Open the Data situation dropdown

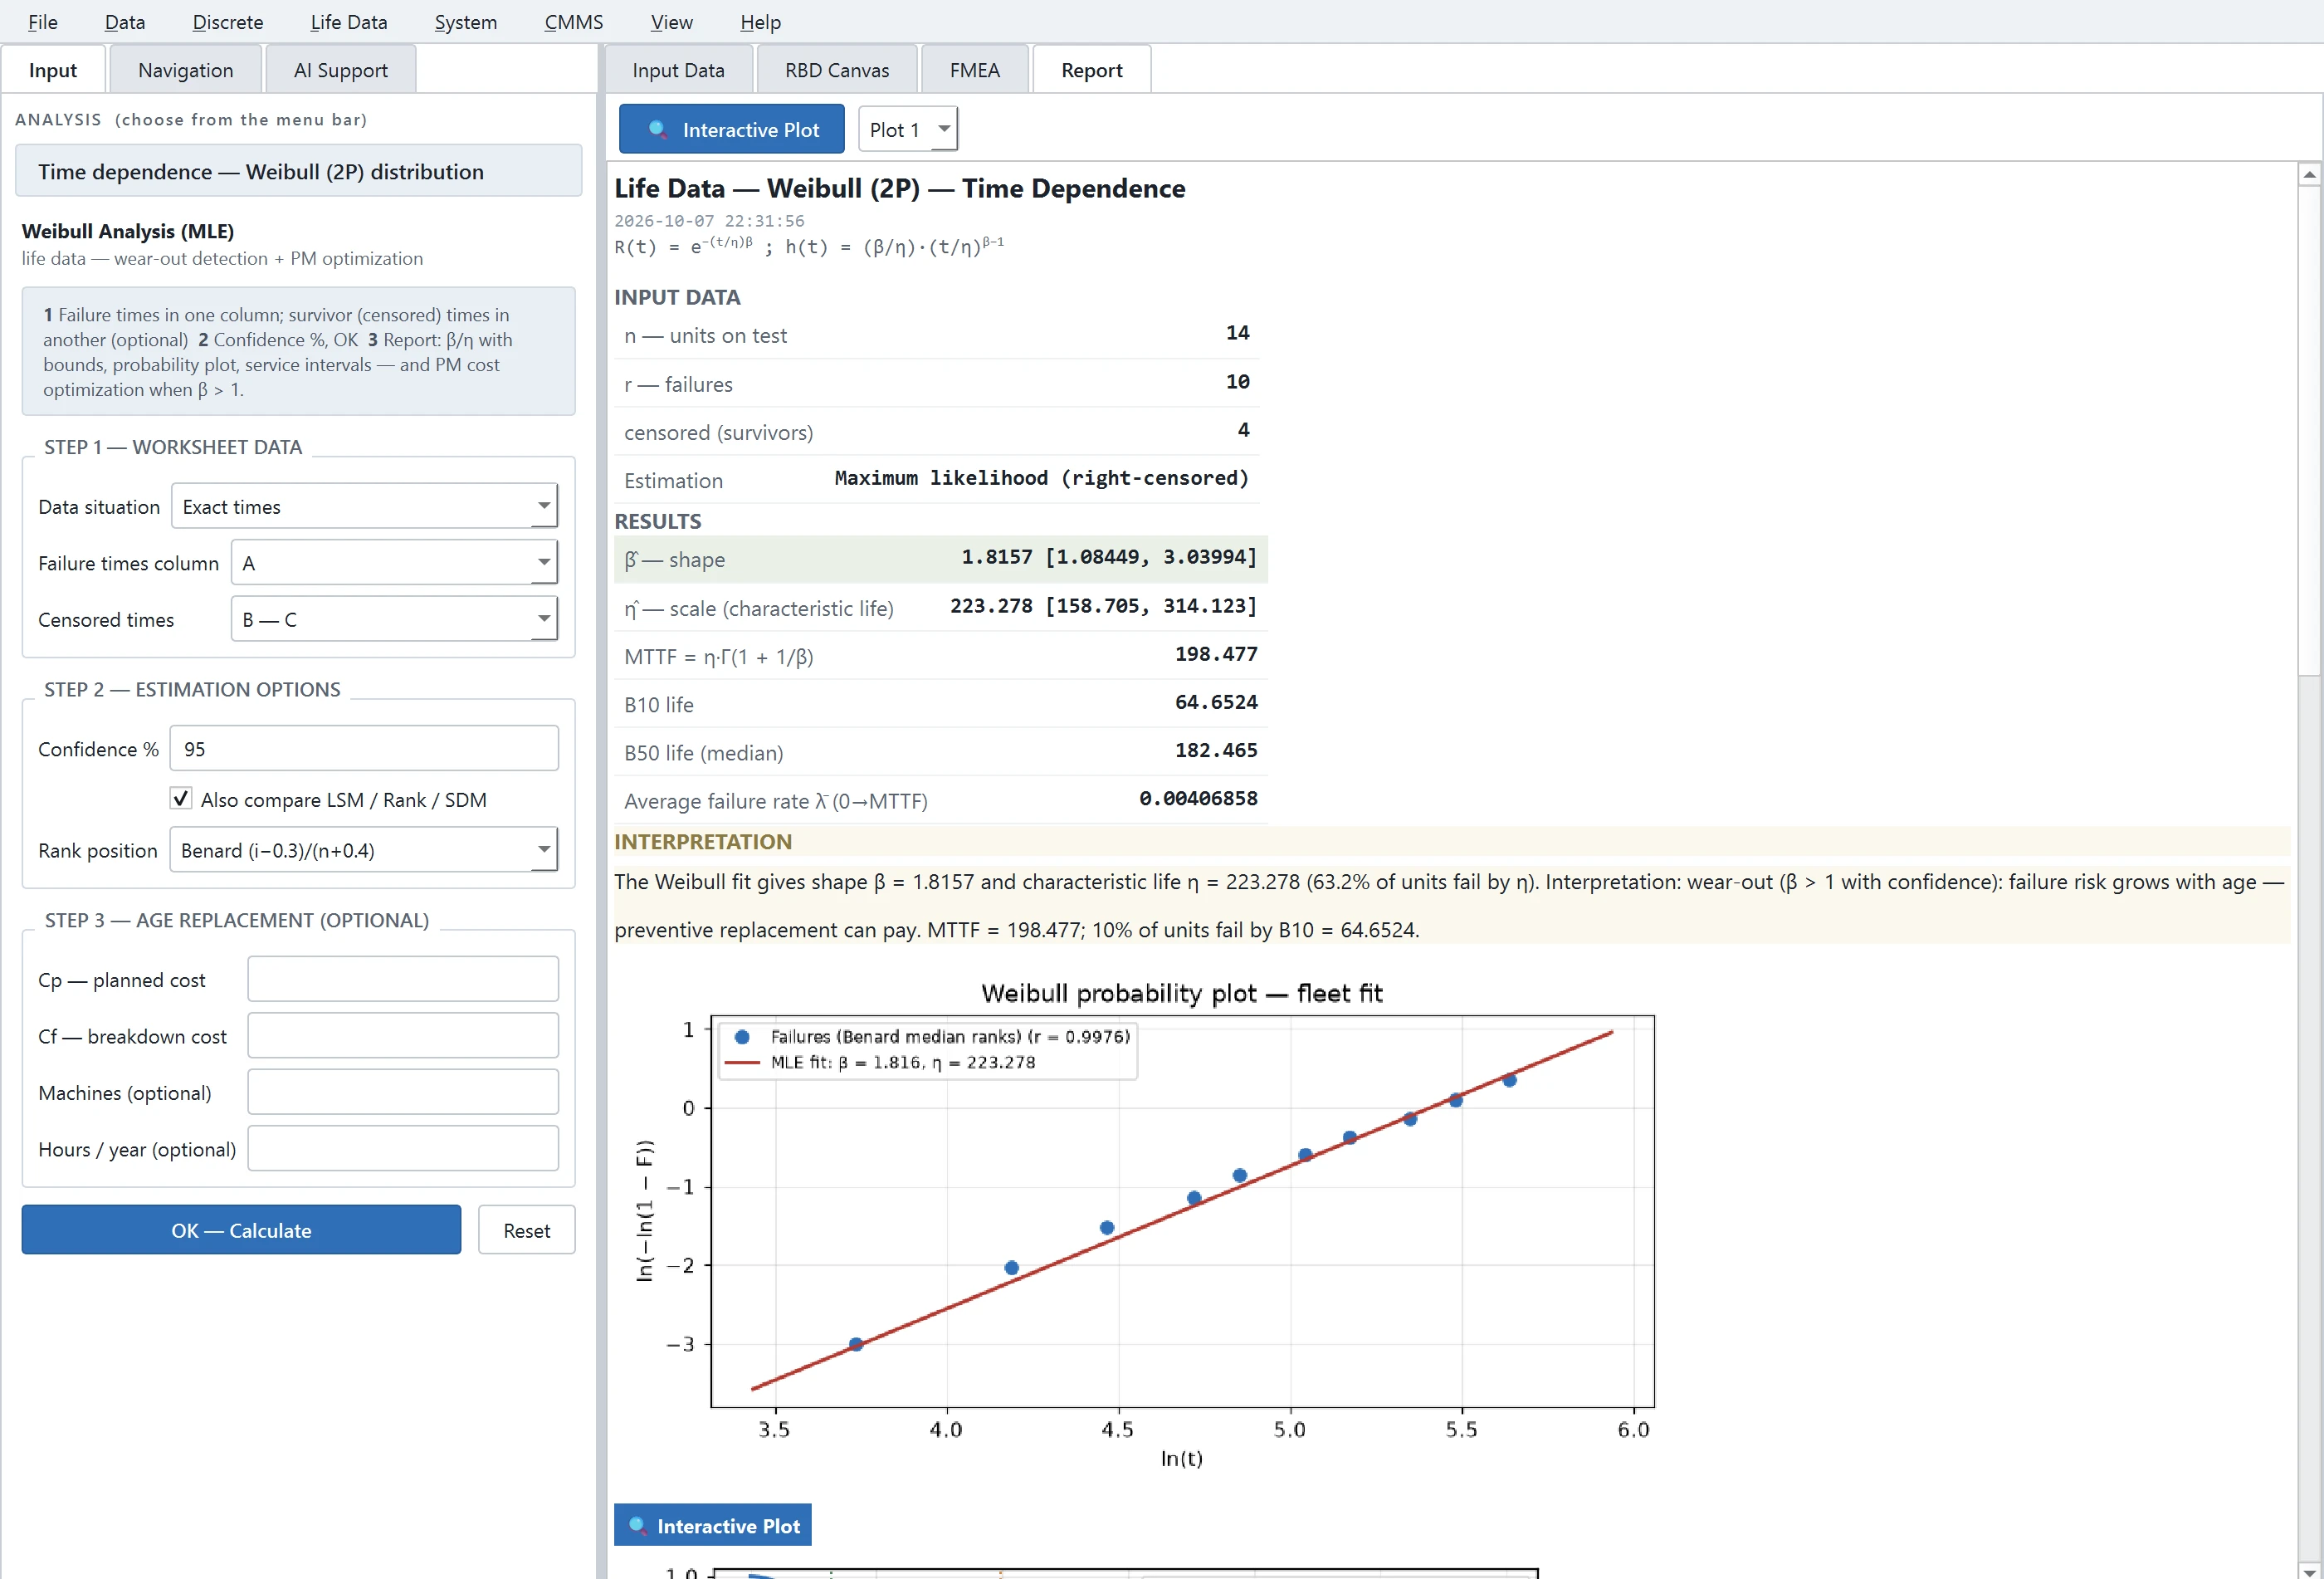pyautogui.click(x=364, y=506)
